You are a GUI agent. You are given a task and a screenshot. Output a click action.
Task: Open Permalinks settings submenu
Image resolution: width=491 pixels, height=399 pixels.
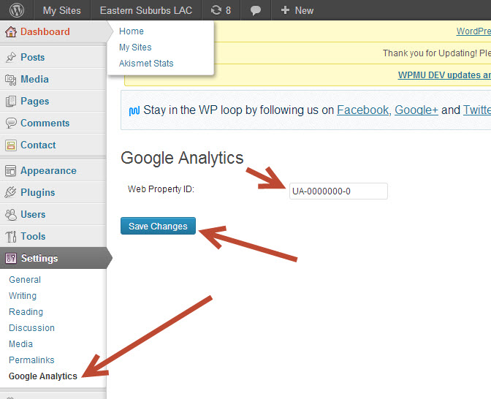(x=31, y=360)
